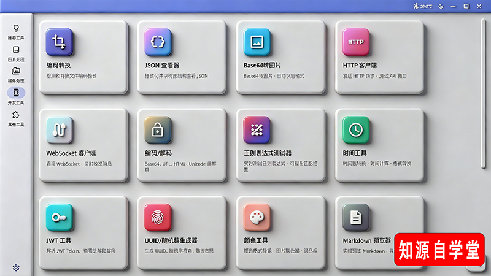Select 图片处理 in sidebar
491x276 pixels.
(16, 54)
